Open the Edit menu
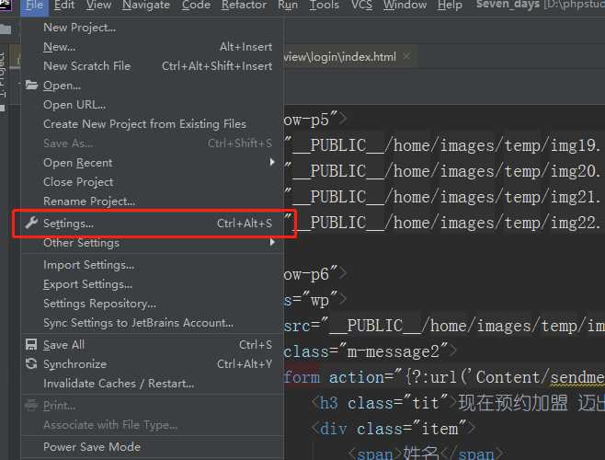 [x=64, y=5]
